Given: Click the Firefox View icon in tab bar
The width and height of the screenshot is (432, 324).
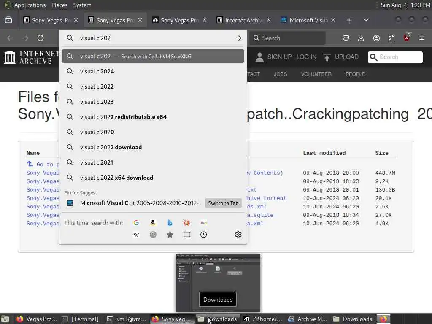Looking at the screenshot, I should coord(8,20).
